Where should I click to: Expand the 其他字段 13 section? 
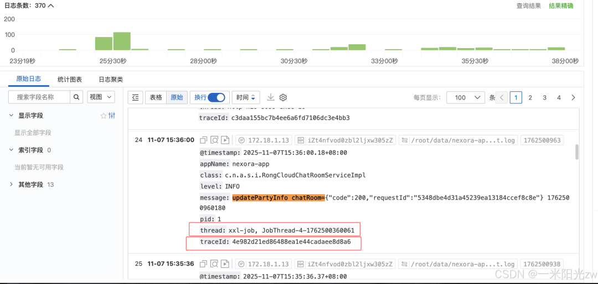(12, 185)
